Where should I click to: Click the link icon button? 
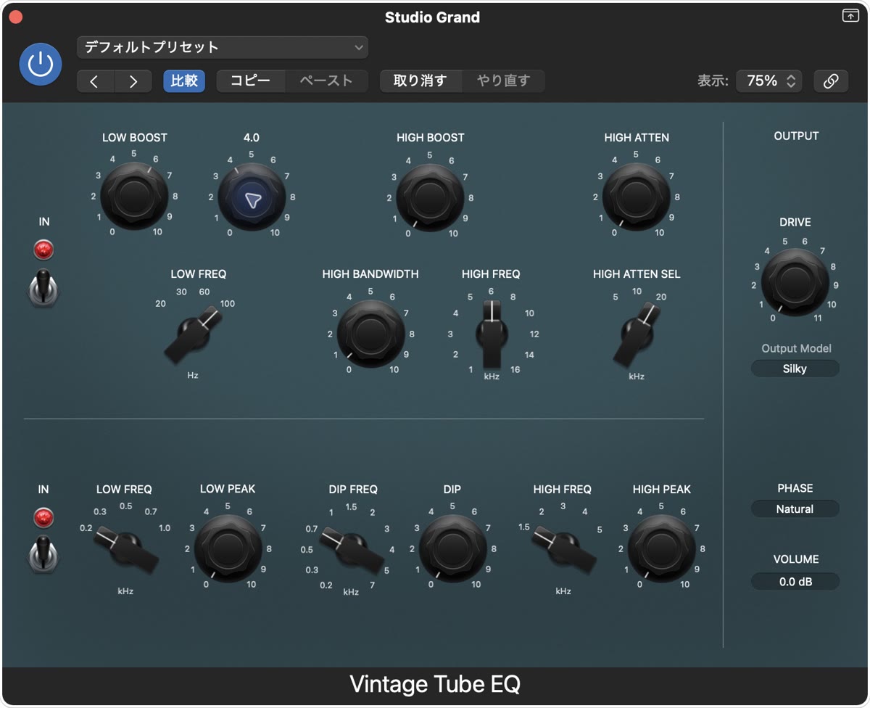831,81
